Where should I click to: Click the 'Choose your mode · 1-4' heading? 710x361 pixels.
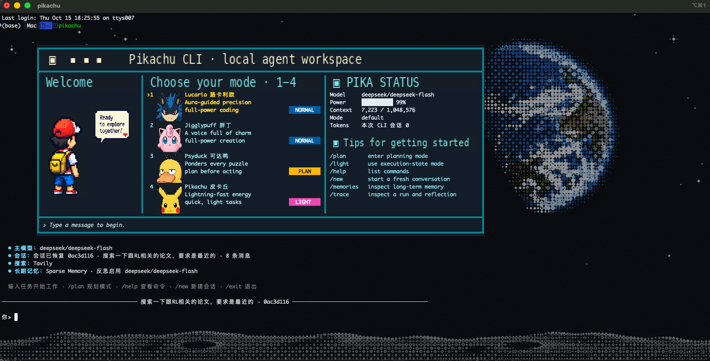pyautogui.click(x=223, y=83)
